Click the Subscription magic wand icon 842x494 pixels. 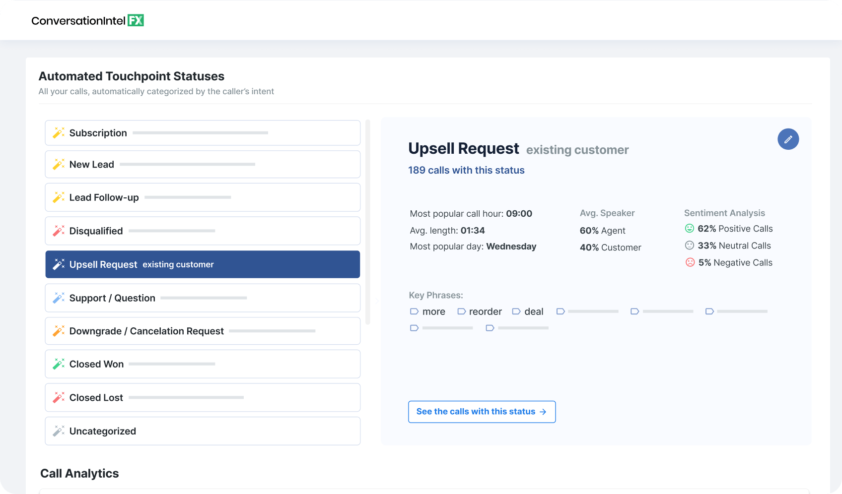pyautogui.click(x=59, y=133)
